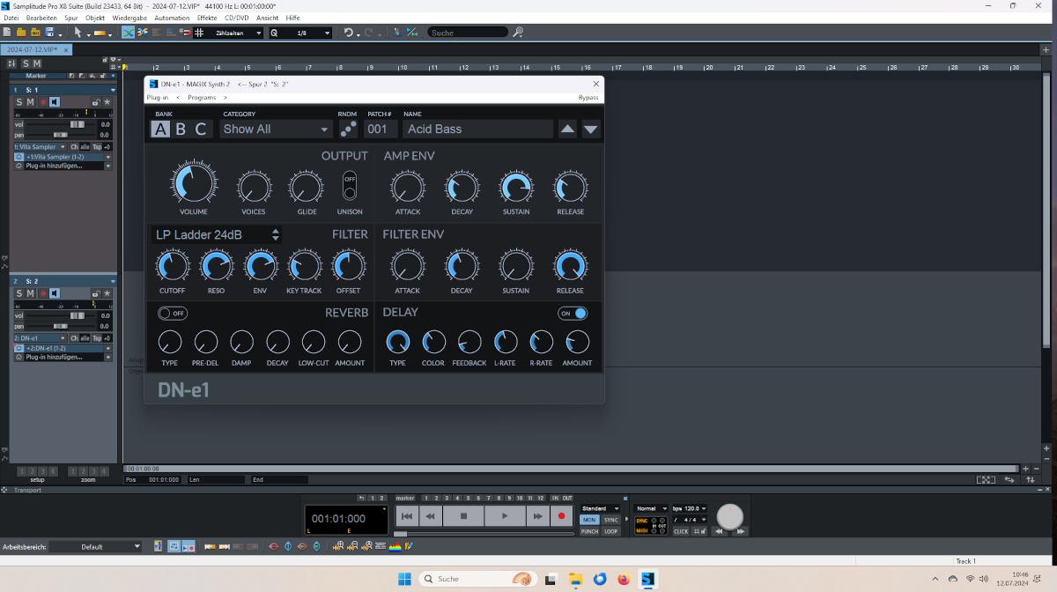Click Bypass in the plug-in window
Image resolution: width=1057 pixels, height=592 pixels.
pos(588,98)
